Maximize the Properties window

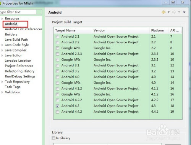pyautogui.click(x=173, y=2)
